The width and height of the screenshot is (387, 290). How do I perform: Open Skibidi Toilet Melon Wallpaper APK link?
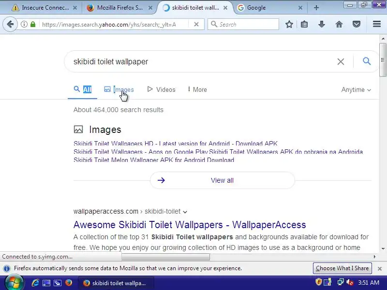[154, 160]
